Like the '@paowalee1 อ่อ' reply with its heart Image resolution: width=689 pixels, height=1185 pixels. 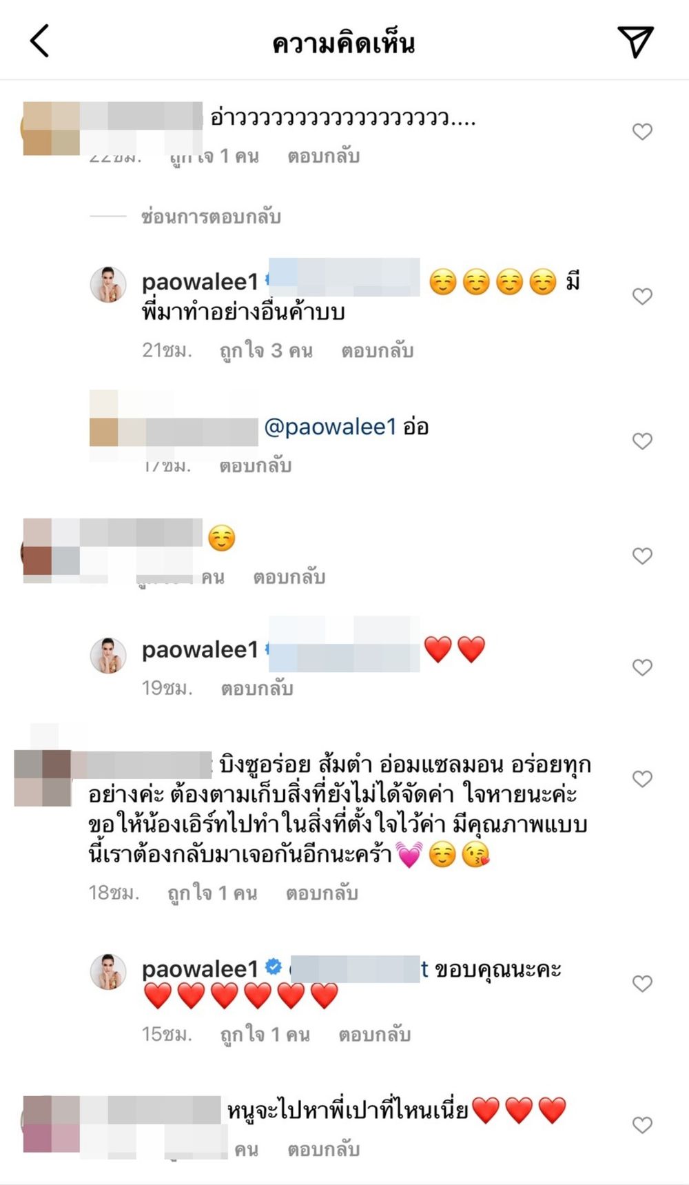642,441
